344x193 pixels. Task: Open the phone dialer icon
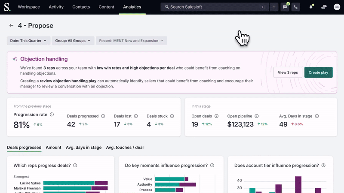click(295, 7)
